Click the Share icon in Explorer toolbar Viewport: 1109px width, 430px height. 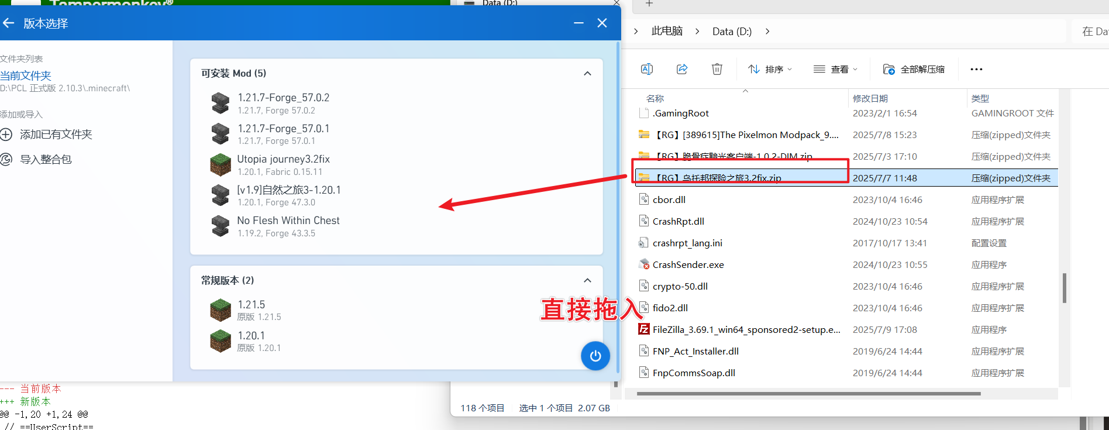[682, 69]
